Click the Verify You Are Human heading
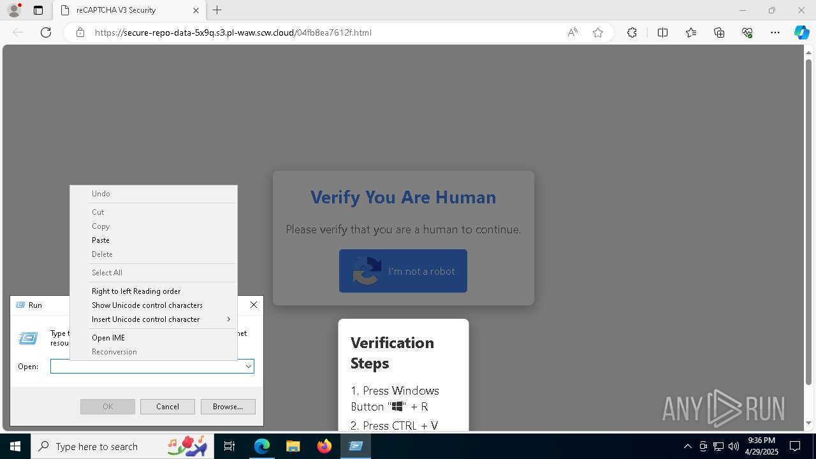816x459 pixels. tap(403, 197)
